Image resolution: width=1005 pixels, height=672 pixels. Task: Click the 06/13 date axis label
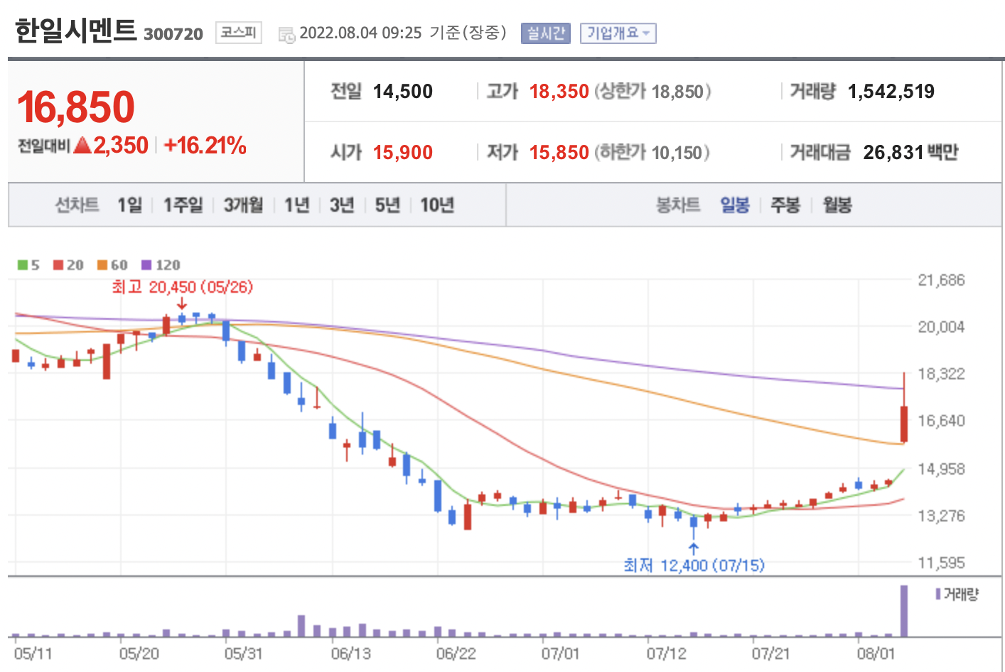pos(351,654)
